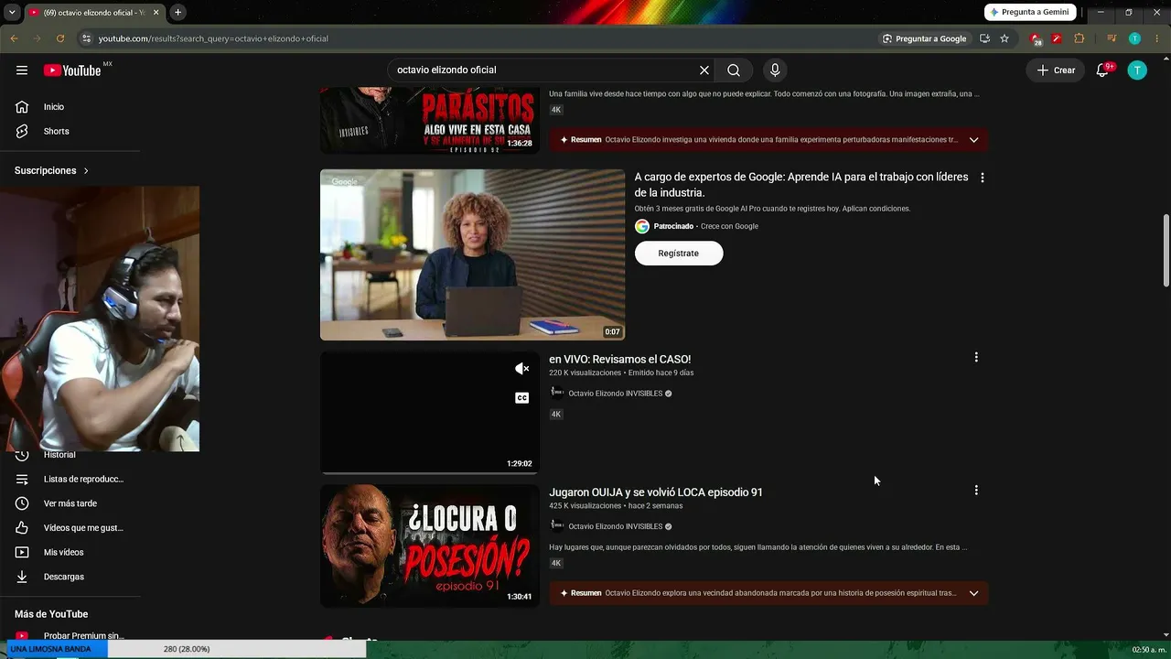The height and width of the screenshot is (659, 1171).
Task: Expand the Suscripciones section
Action: 52,170
